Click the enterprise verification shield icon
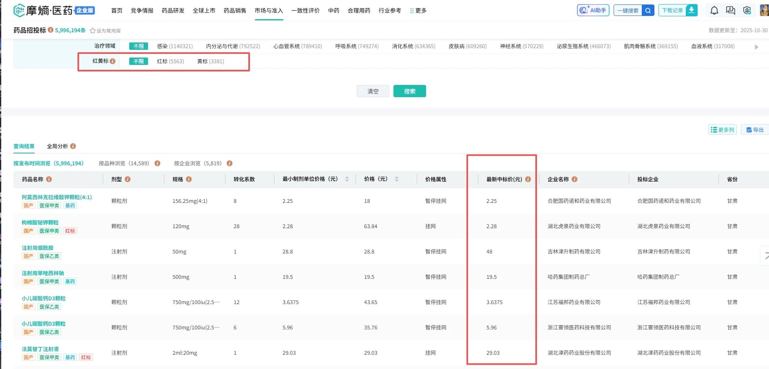Screen dimensions: 769x369 point(747,11)
